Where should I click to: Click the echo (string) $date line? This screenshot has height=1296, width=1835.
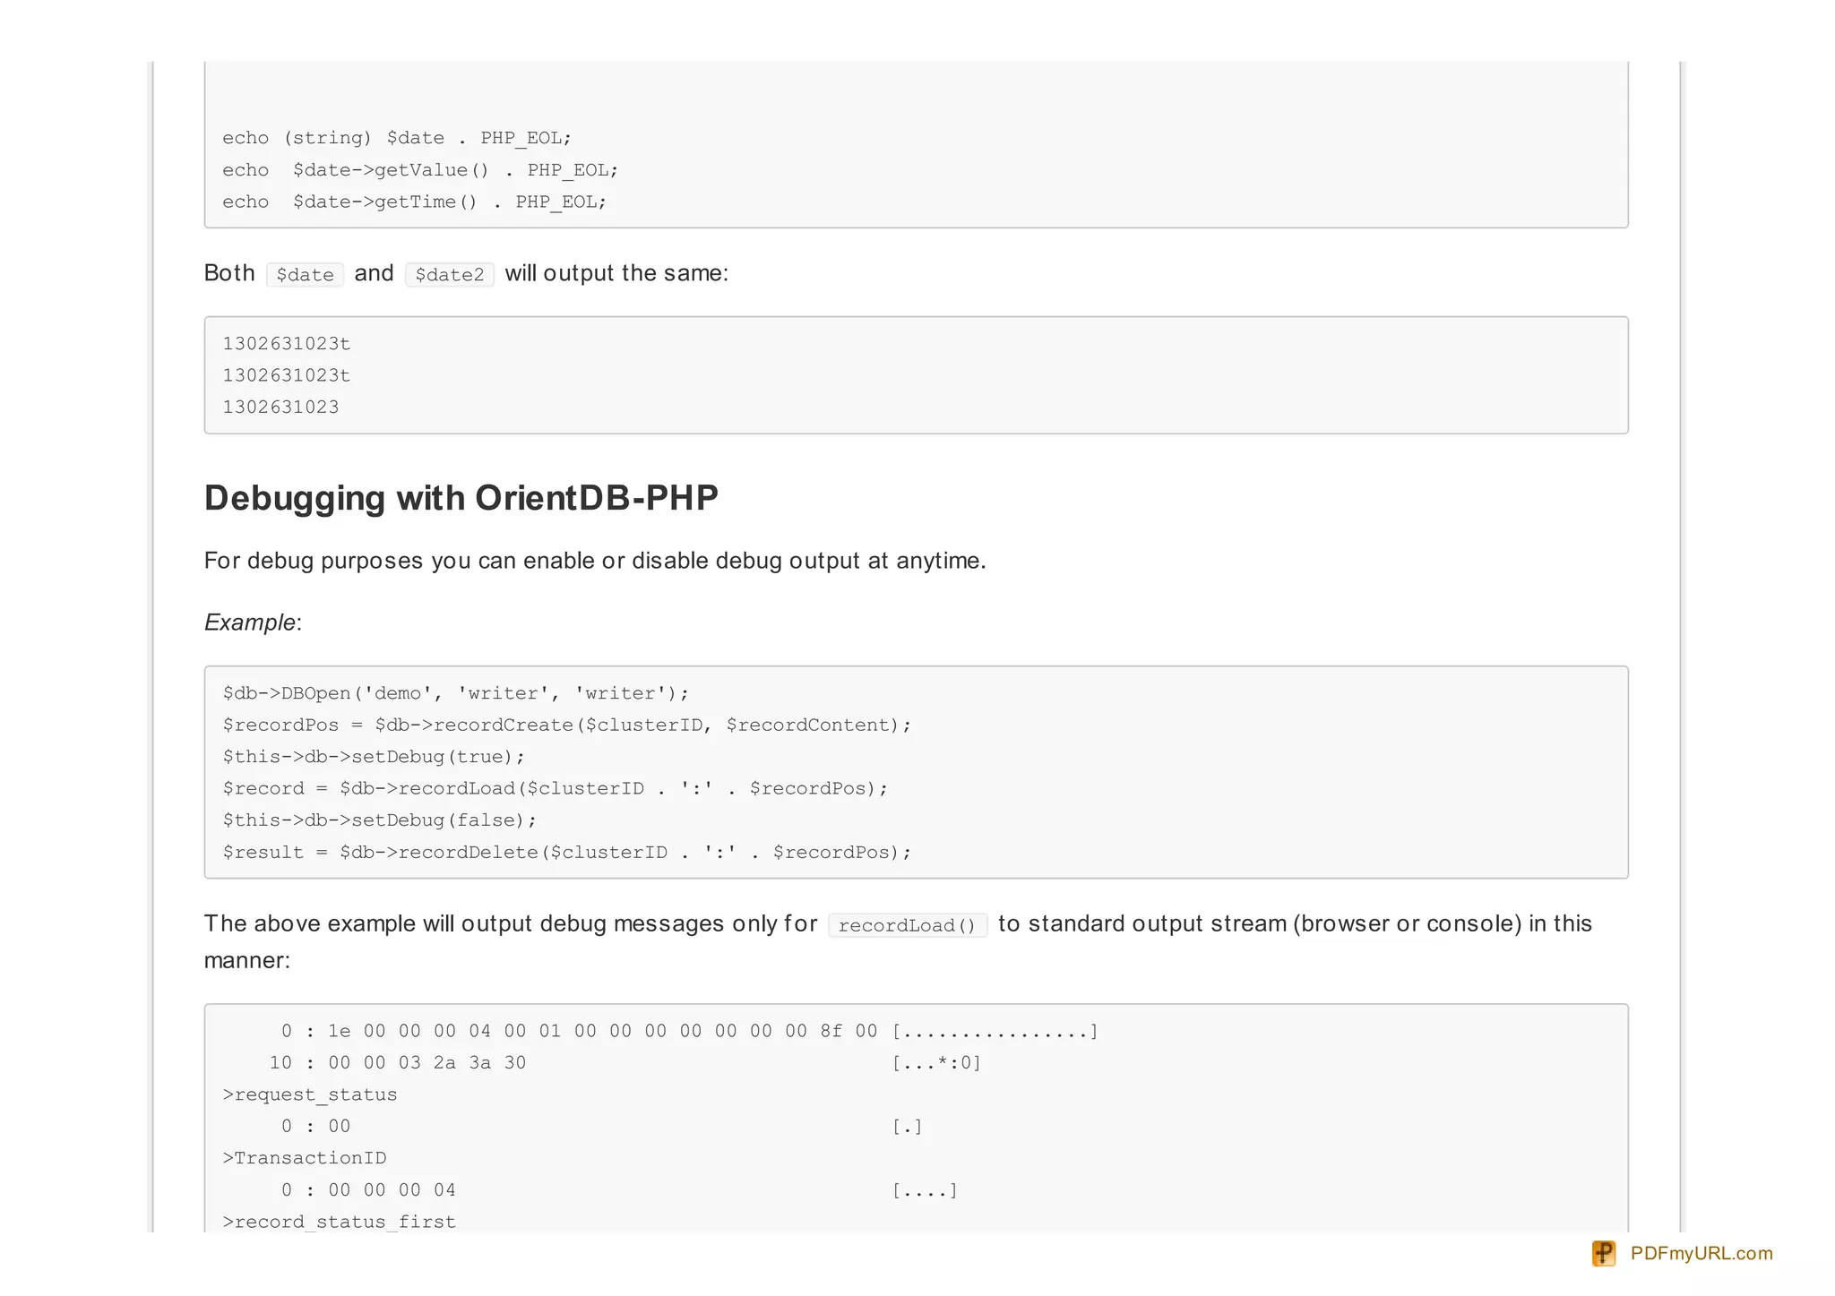396,138
